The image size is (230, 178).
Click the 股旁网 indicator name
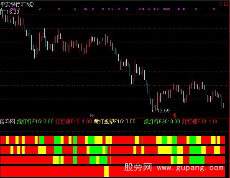point(8,122)
